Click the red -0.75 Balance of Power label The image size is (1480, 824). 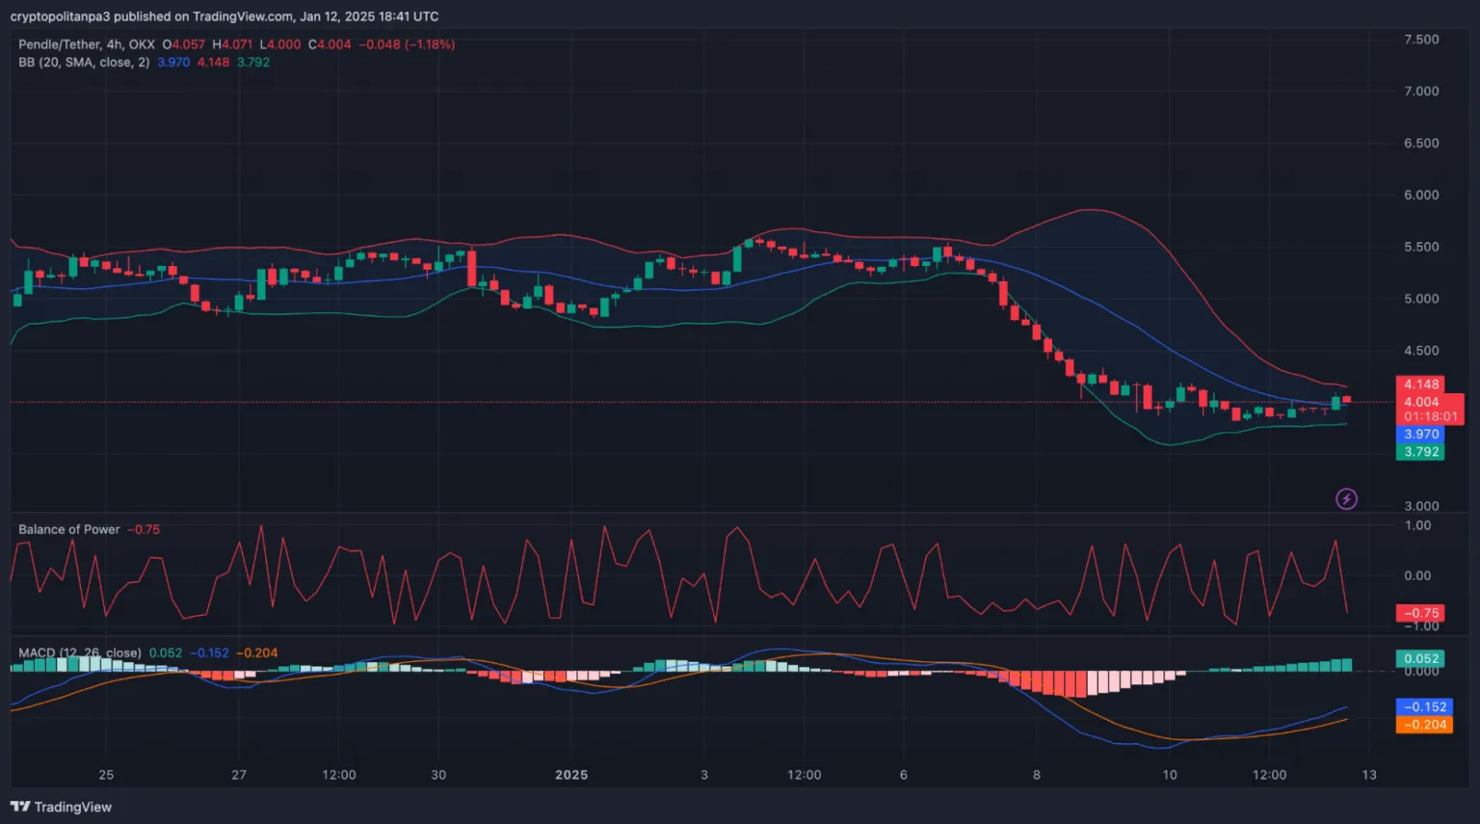[x=1420, y=613]
